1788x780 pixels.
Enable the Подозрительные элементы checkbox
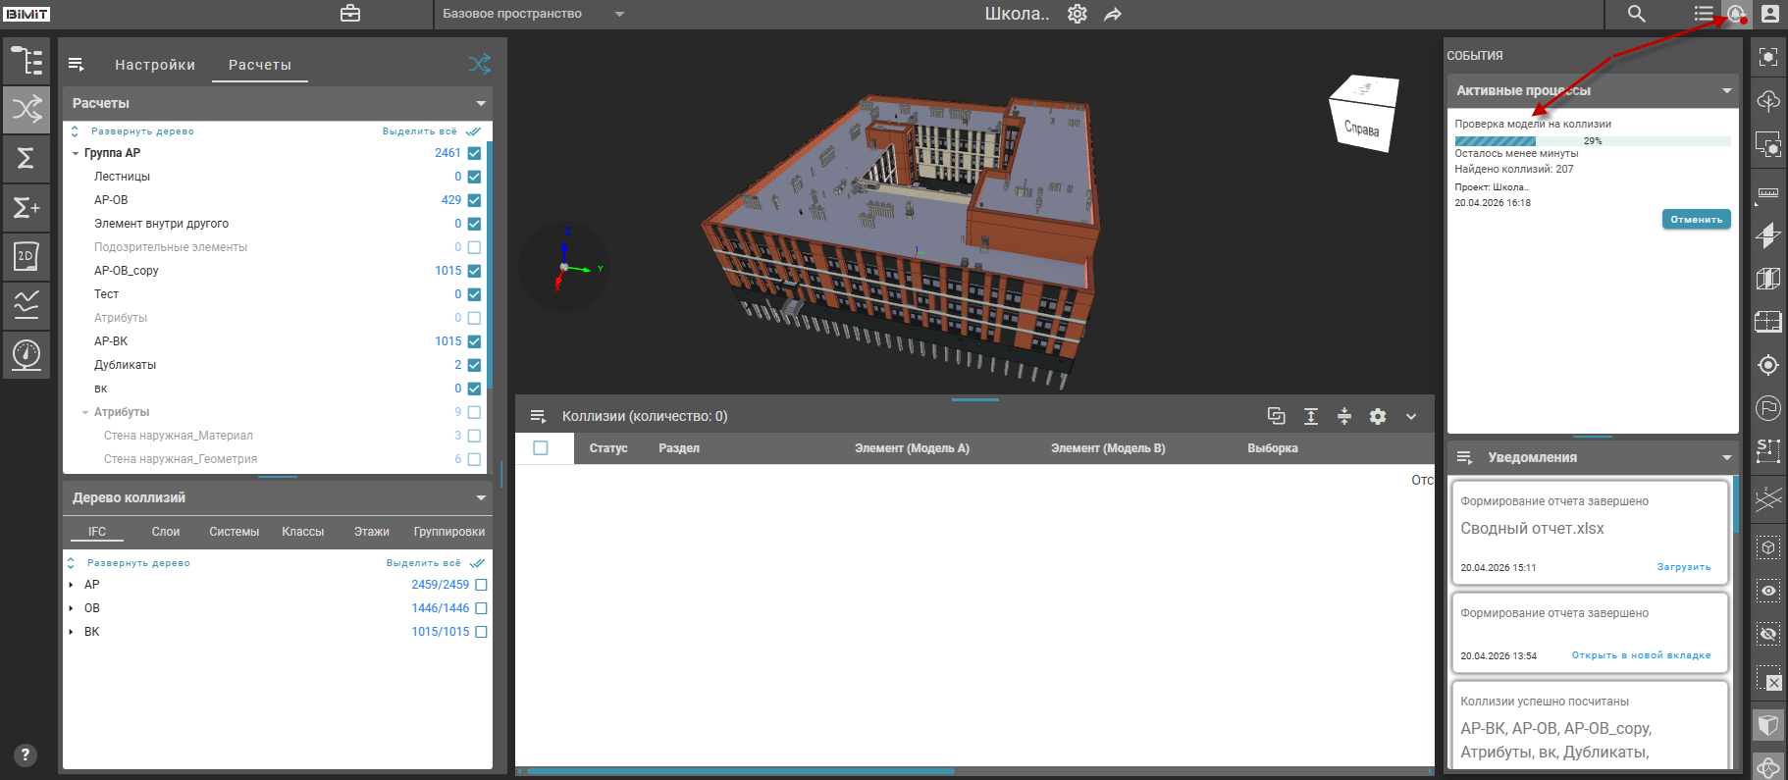(475, 247)
